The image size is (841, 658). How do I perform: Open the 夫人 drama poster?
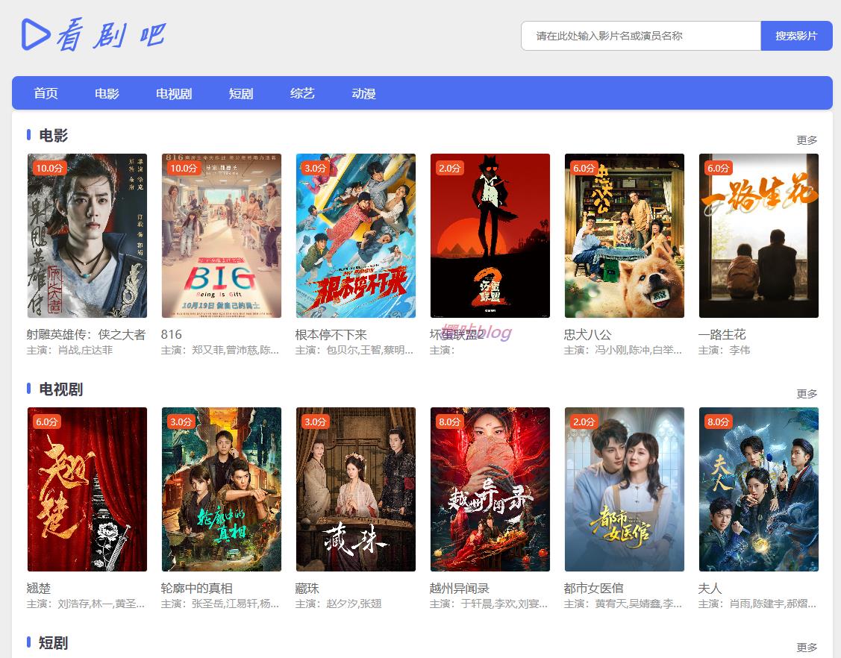click(759, 489)
